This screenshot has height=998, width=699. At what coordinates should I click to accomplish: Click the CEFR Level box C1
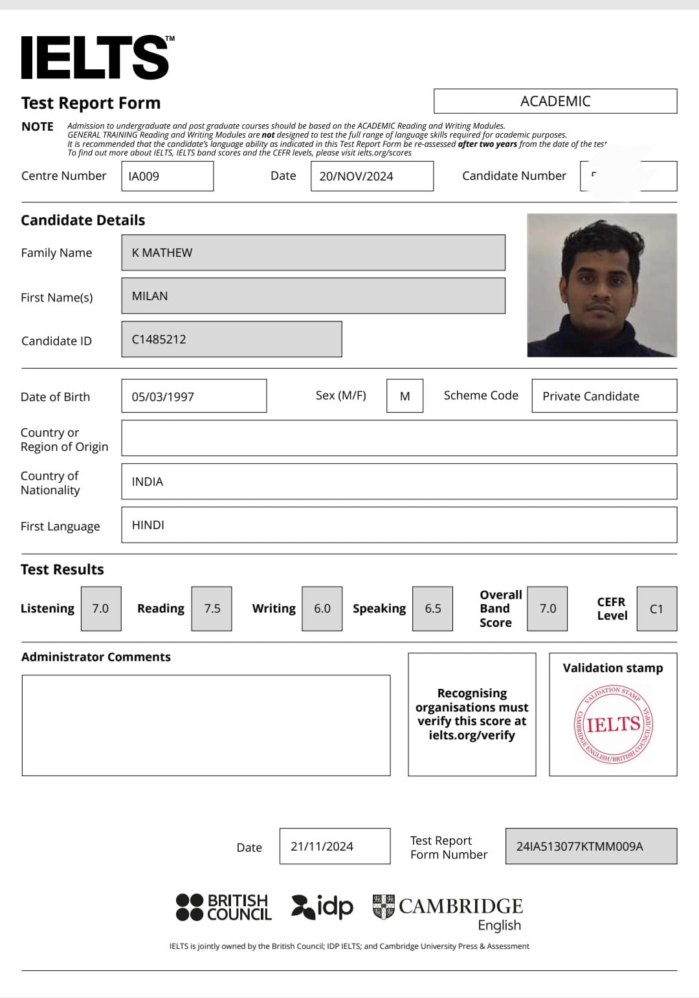tap(657, 609)
